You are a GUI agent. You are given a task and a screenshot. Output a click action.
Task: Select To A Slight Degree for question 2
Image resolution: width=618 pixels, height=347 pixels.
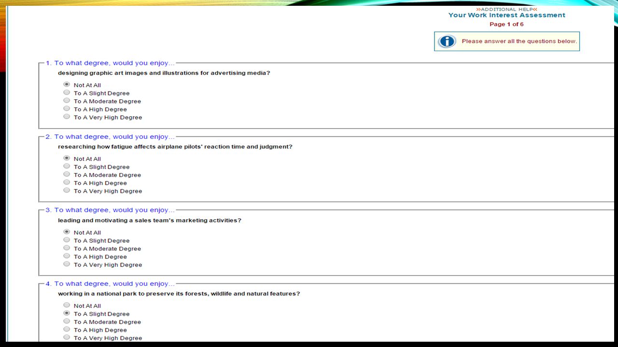tap(67, 166)
